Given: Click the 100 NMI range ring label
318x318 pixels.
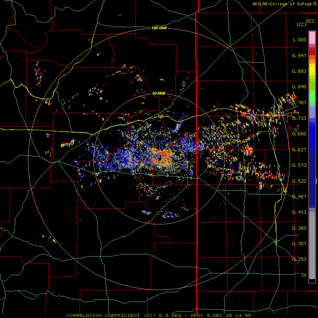Looking at the screenshot, I should (x=159, y=28).
